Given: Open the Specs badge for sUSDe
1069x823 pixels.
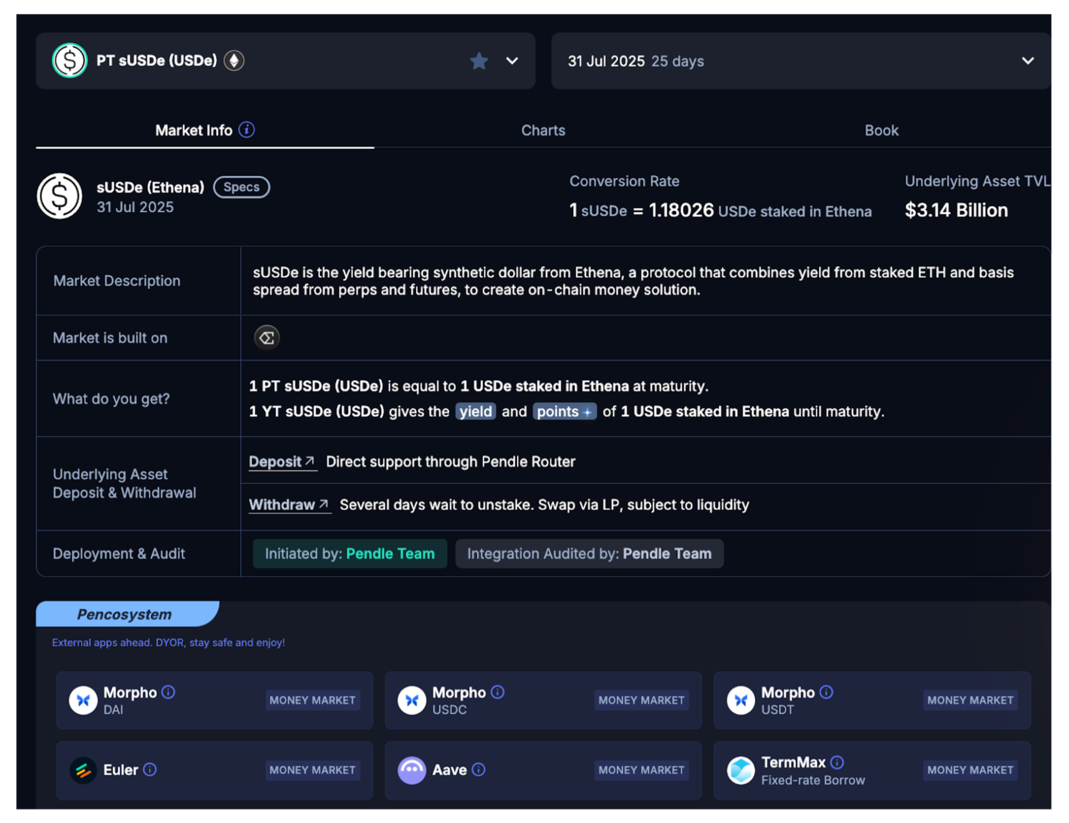Looking at the screenshot, I should [241, 187].
